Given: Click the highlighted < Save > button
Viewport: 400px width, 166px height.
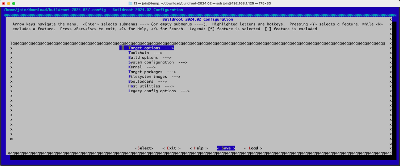Looking at the screenshot, I should (226, 148).
